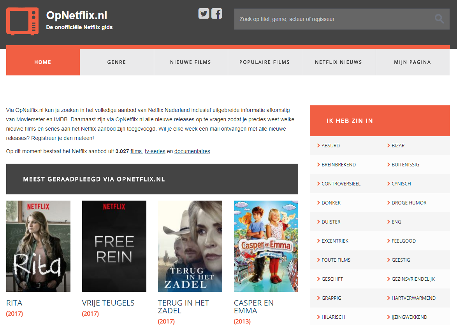Open the Casper en Emma poster
The width and height of the screenshot is (457, 325).
point(266,246)
